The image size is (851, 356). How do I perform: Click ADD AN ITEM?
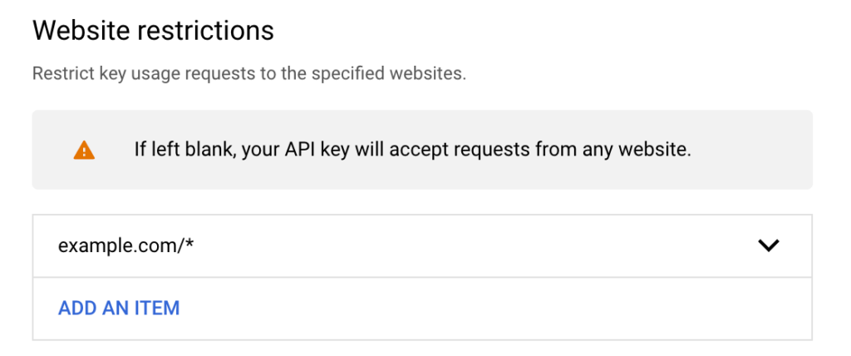(x=119, y=308)
